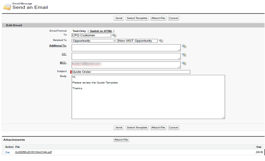Click into the Additional To text area
This screenshot has width=265, height=161.
pos(126,48)
